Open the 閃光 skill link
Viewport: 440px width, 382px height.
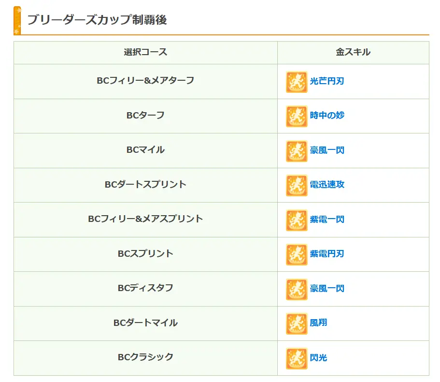[x=318, y=358]
